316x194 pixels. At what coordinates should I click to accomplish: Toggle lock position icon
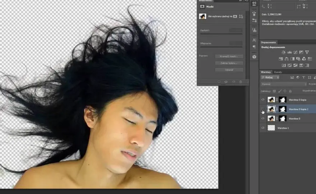click(x=285, y=91)
